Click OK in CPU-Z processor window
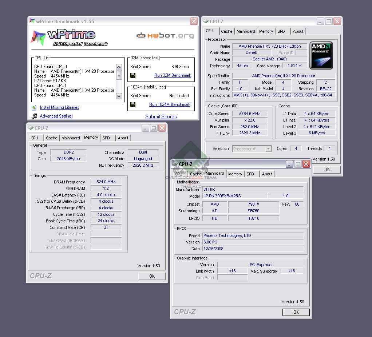The height and width of the screenshot is (337, 372). [327, 170]
